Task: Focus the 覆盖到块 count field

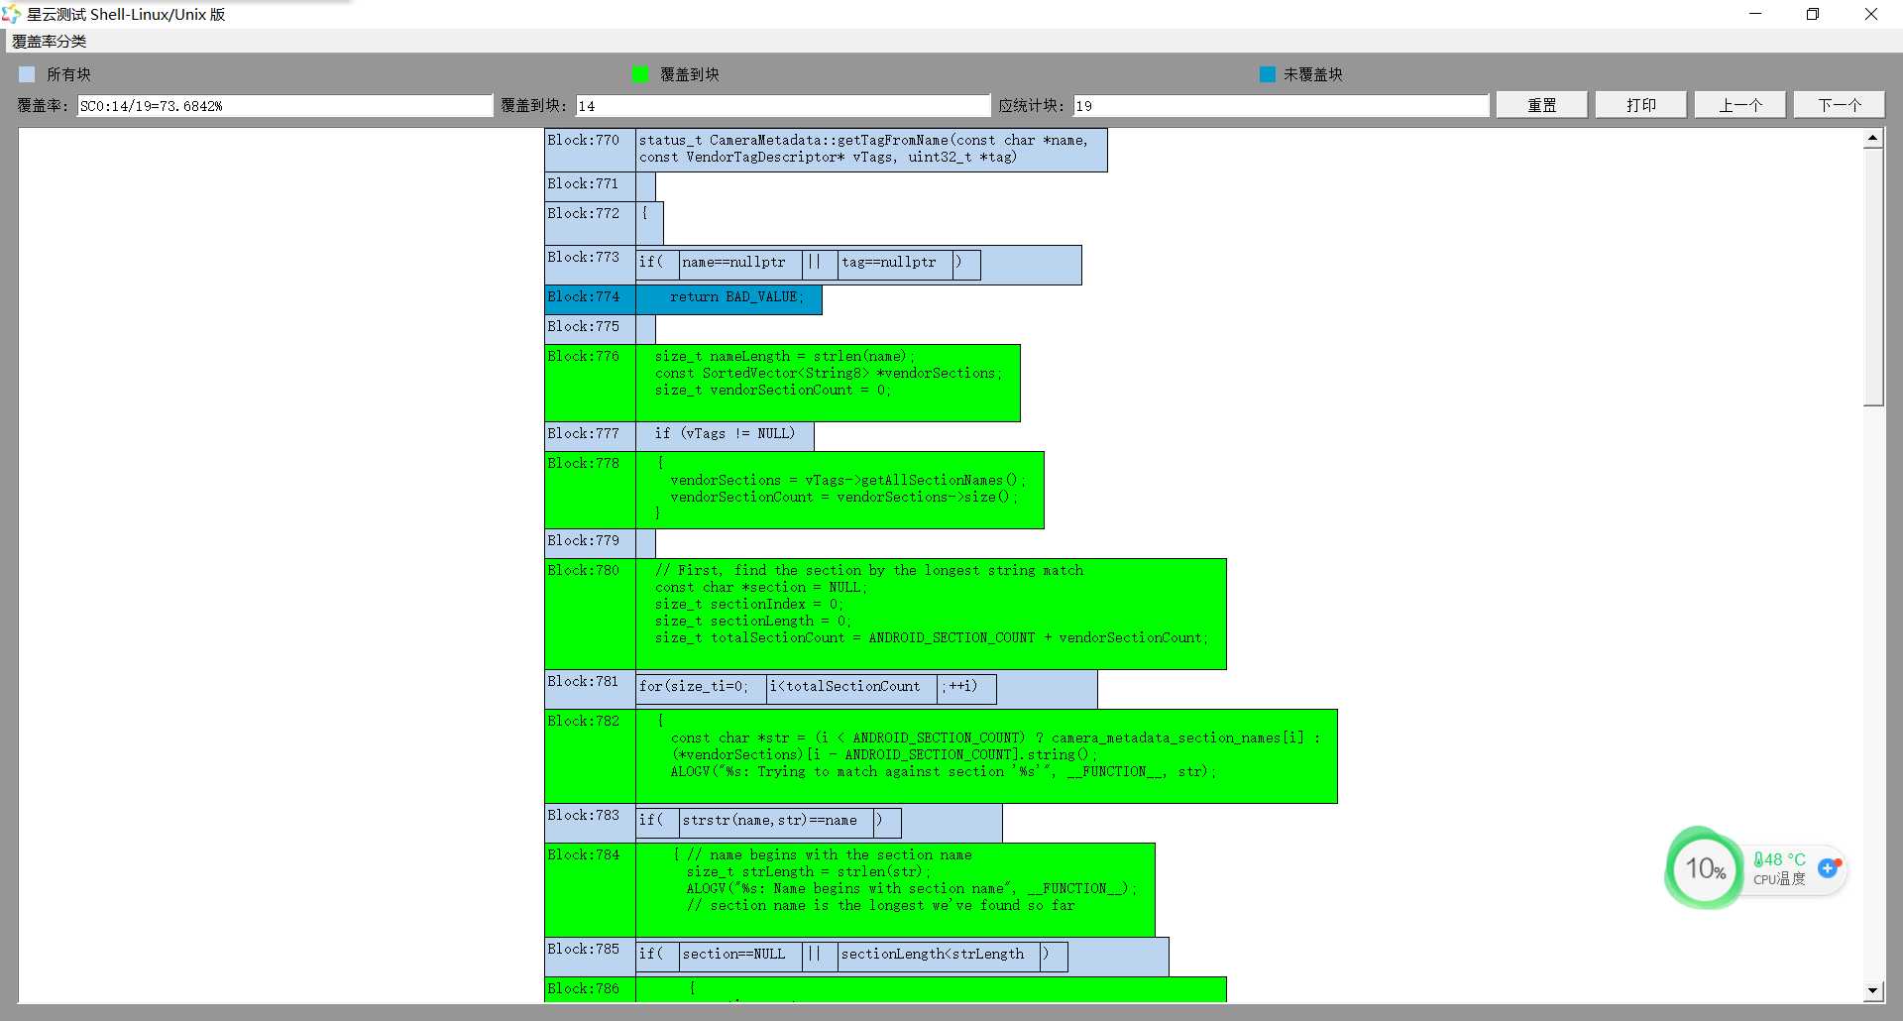Action: pos(783,106)
